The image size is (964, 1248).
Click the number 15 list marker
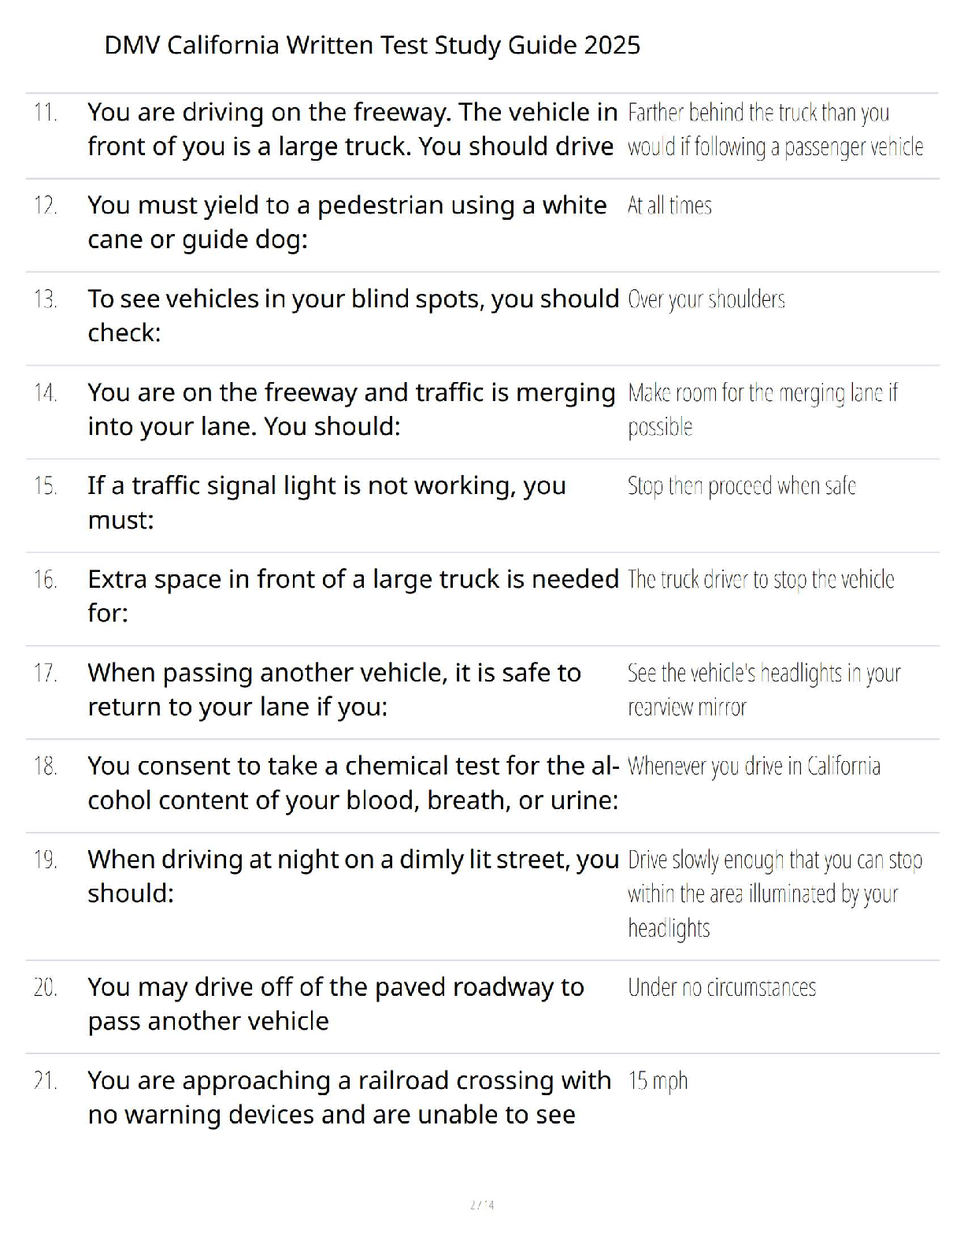click(x=46, y=486)
